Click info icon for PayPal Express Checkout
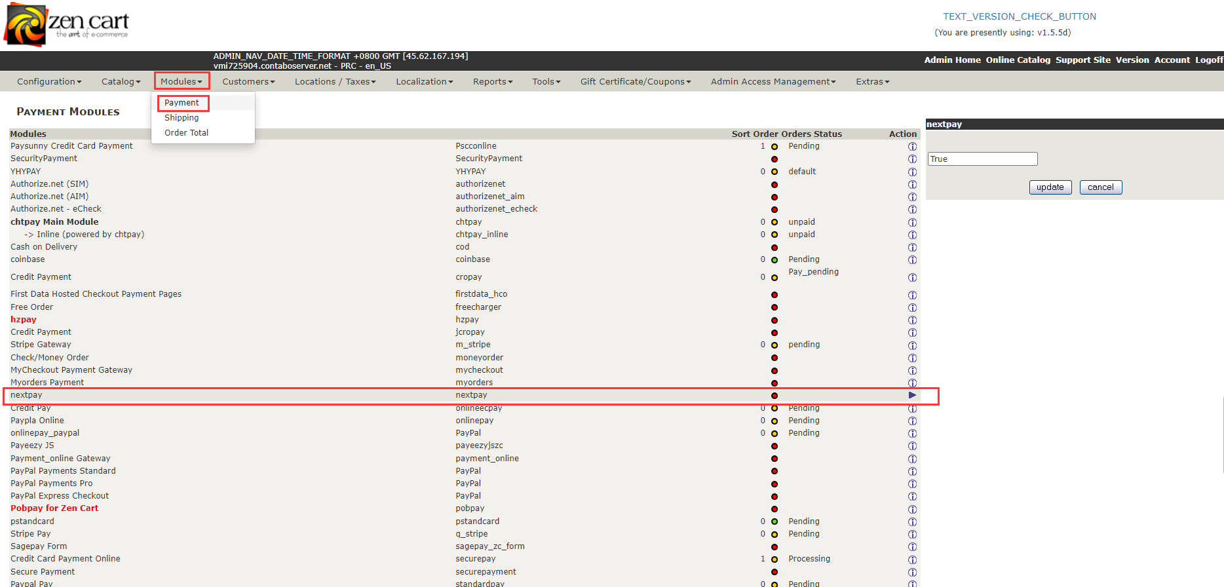Screen dimensions: 1224x587 [x=912, y=497]
